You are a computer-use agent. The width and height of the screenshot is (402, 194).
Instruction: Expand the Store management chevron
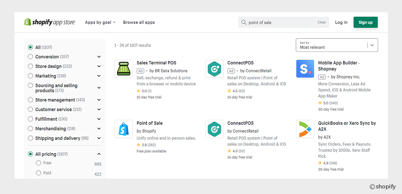point(99,100)
